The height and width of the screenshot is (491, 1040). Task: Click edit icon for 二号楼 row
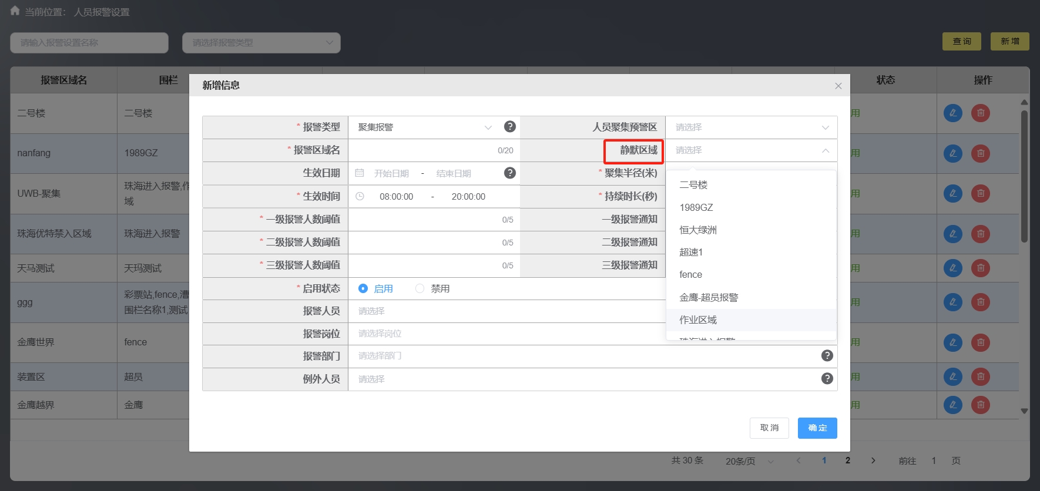[x=952, y=113]
